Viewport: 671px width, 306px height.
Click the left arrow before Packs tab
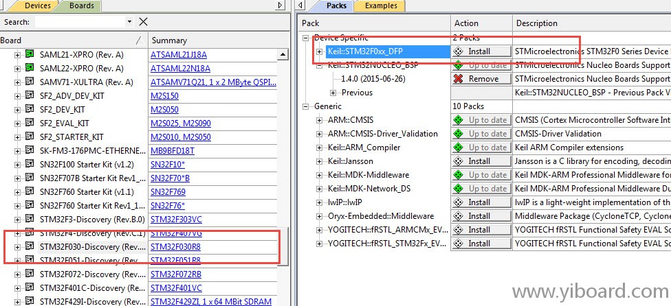[301, 5]
